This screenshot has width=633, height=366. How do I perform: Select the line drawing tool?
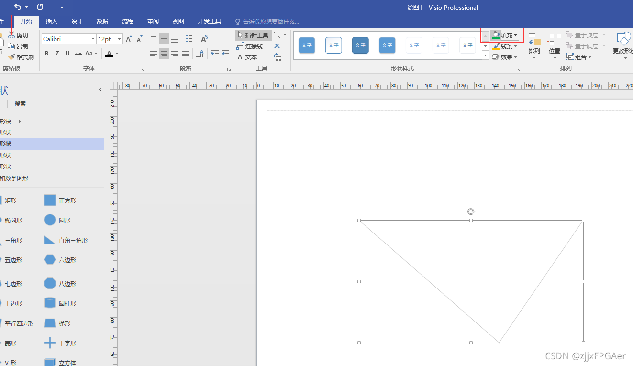277,35
